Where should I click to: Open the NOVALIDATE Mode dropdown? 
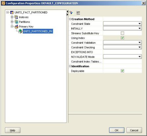click(122, 57)
